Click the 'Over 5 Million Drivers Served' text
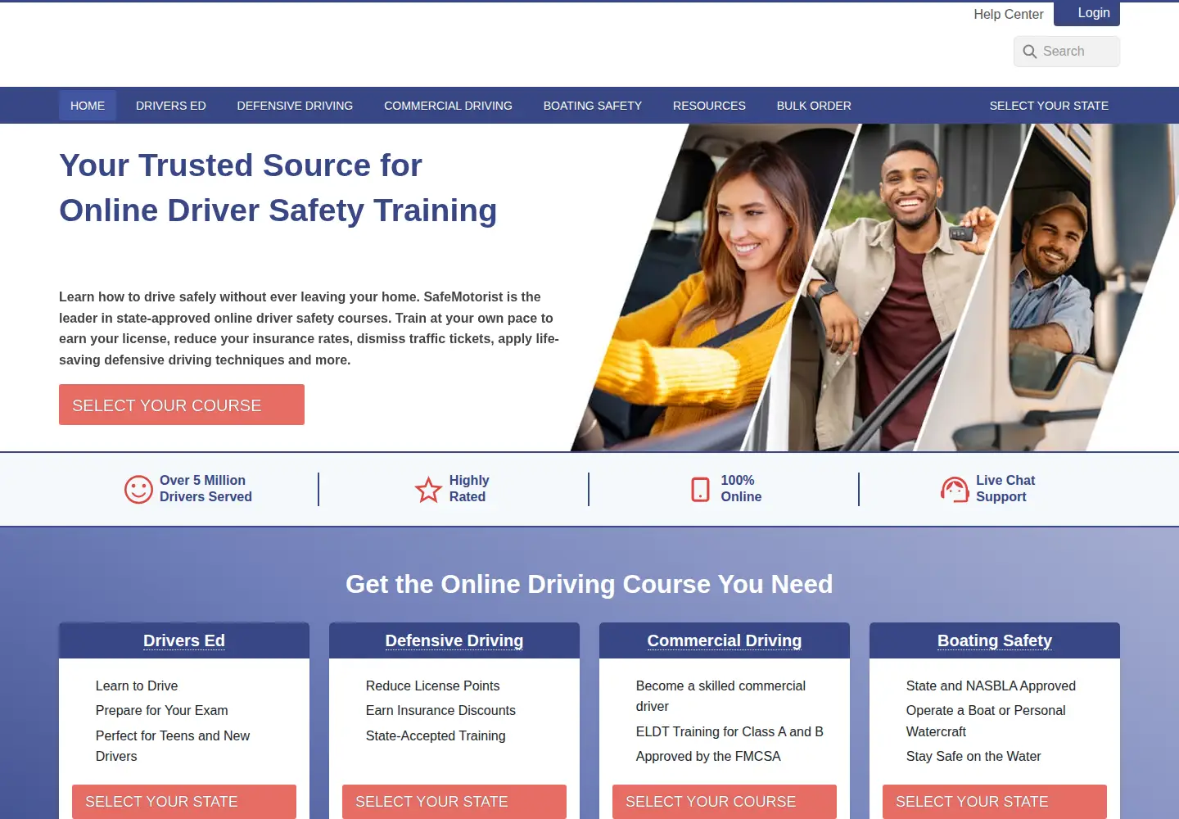The width and height of the screenshot is (1179, 819). click(x=206, y=489)
